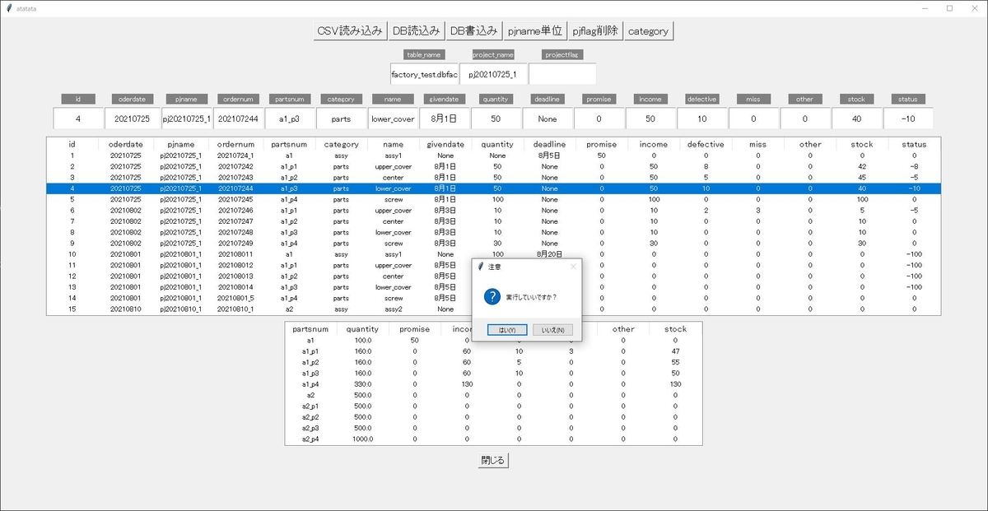Select the row with ordernum 20210724_1

coord(493,155)
